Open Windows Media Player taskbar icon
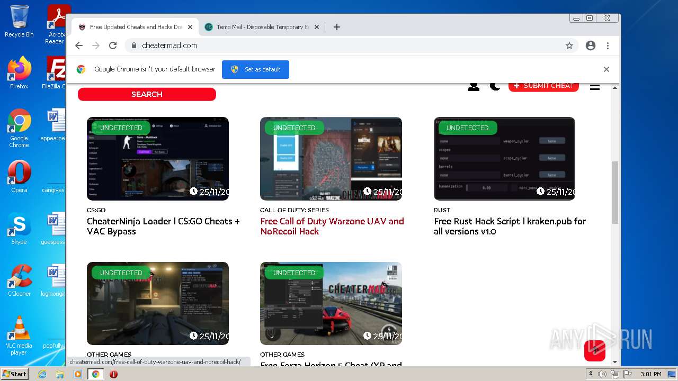This screenshot has width=678, height=381. pyautogui.click(x=78, y=374)
